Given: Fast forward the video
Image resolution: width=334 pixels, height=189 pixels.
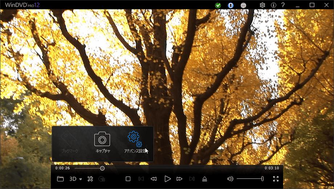Looking at the screenshot, I should (x=179, y=179).
